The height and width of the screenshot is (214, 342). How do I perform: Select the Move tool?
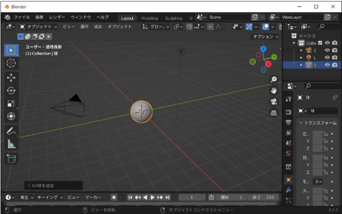[11, 77]
